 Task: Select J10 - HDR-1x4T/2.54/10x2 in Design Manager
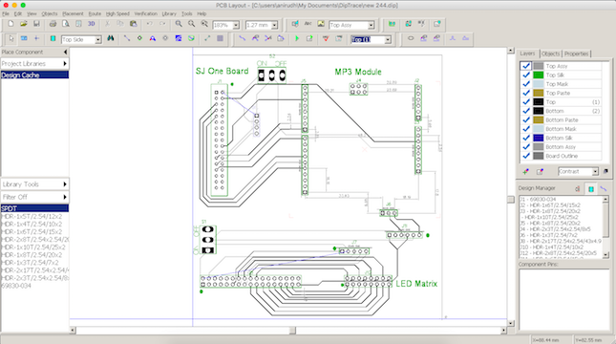pyautogui.click(x=561, y=247)
